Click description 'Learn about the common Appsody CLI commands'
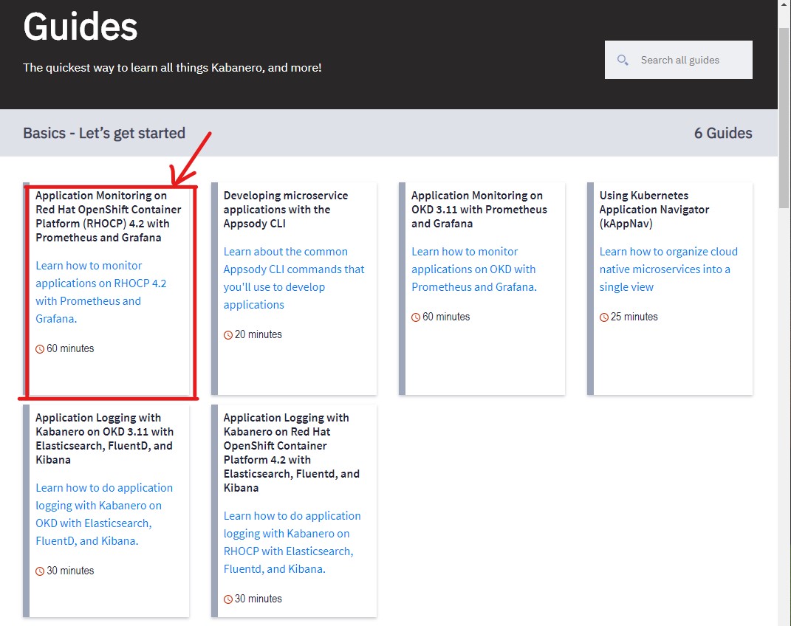 (x=294, y=278)
